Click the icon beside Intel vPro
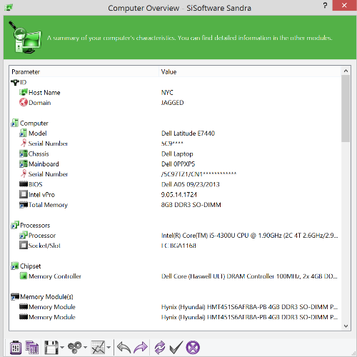 click(x=24, y=194)
